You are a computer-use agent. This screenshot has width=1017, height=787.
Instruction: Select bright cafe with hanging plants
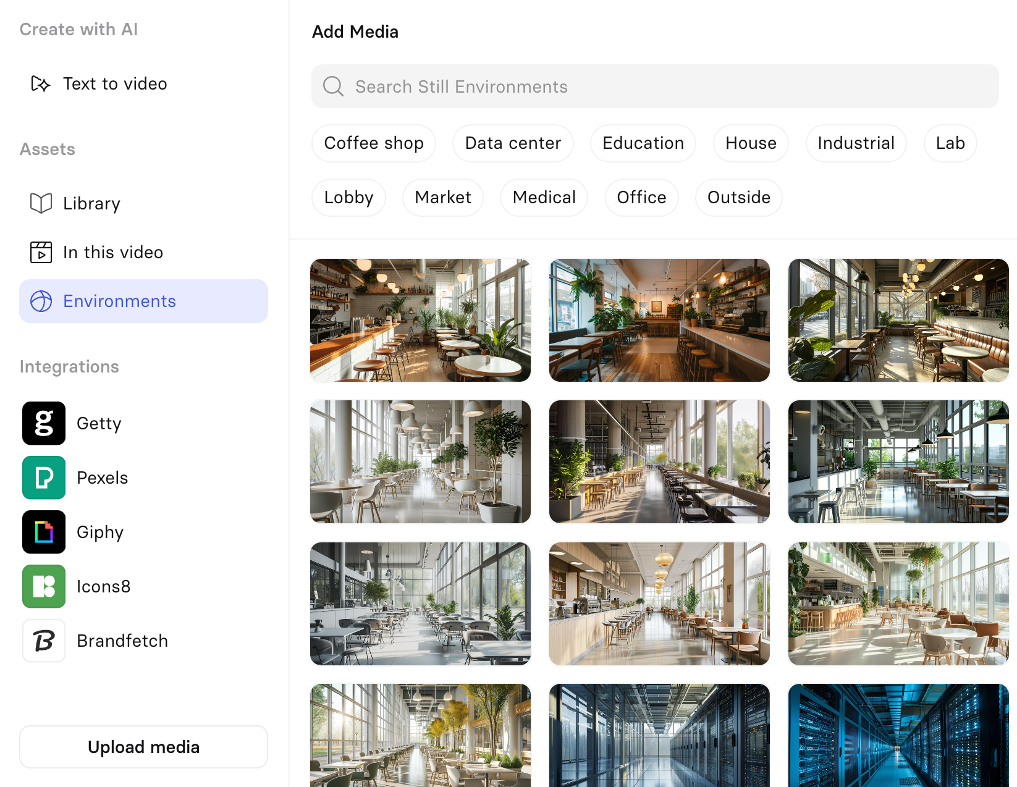[898, 604]
